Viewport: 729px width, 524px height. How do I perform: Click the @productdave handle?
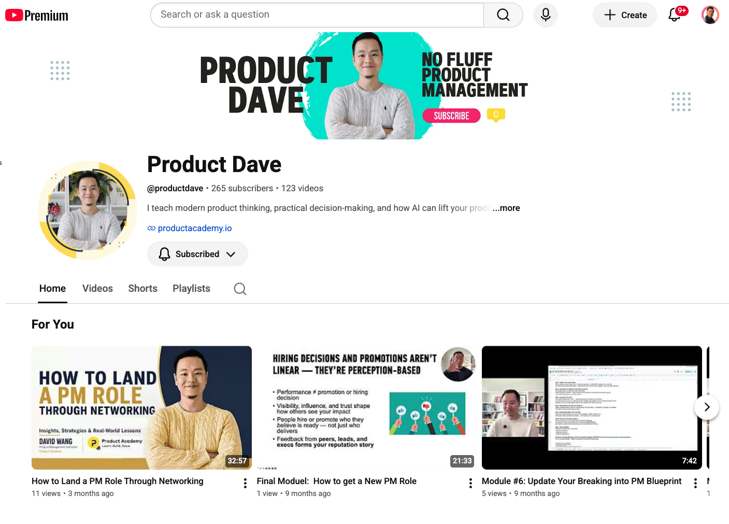click(x=175, y=188)
